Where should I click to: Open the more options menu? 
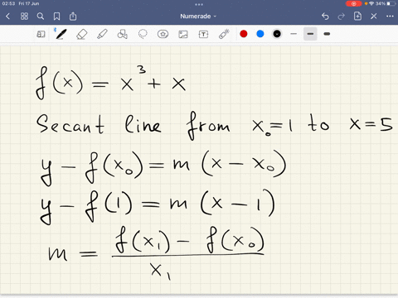pos(390,17)
